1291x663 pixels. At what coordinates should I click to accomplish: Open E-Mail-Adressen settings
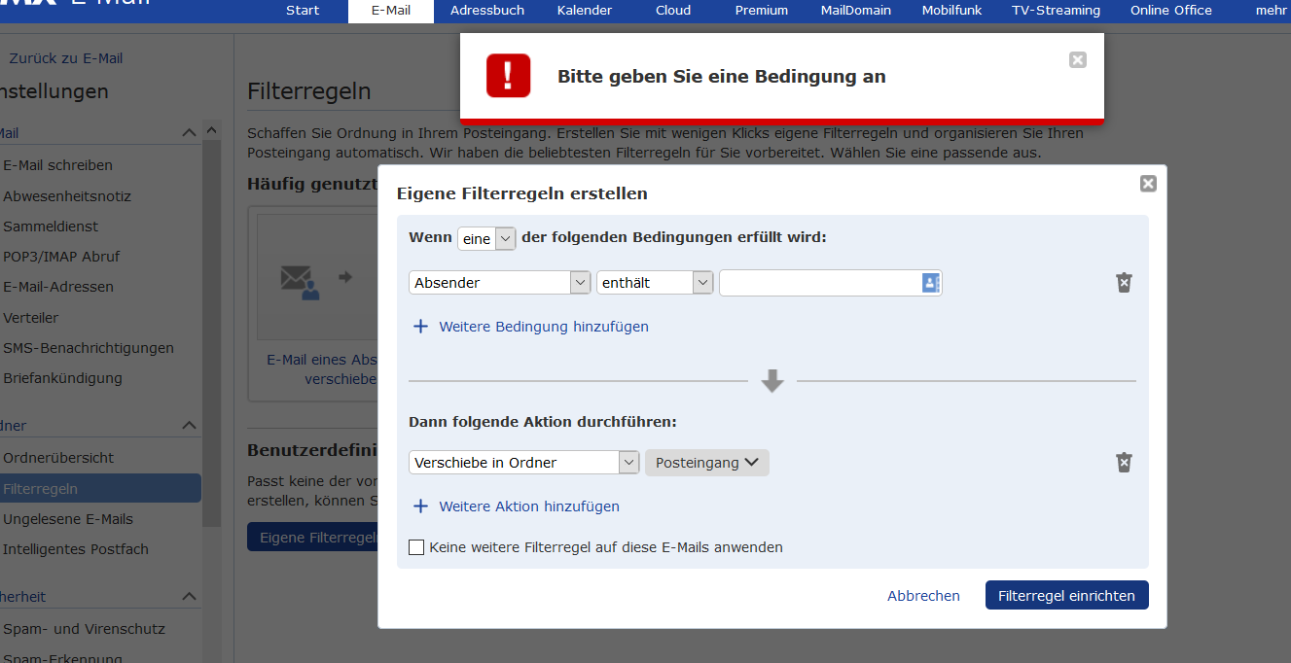click(58, 287)
